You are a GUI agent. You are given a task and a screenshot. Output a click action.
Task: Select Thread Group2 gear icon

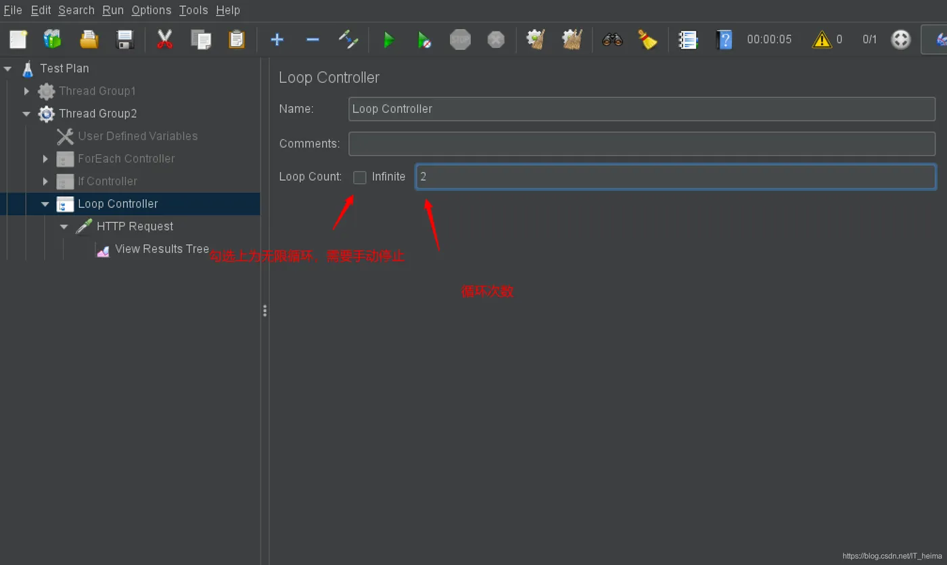(46, 114)
